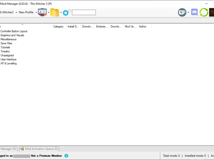This screenshot has height=160, width=214.
Task: Click the Installed mods: 0 status text
Action: 195,156
